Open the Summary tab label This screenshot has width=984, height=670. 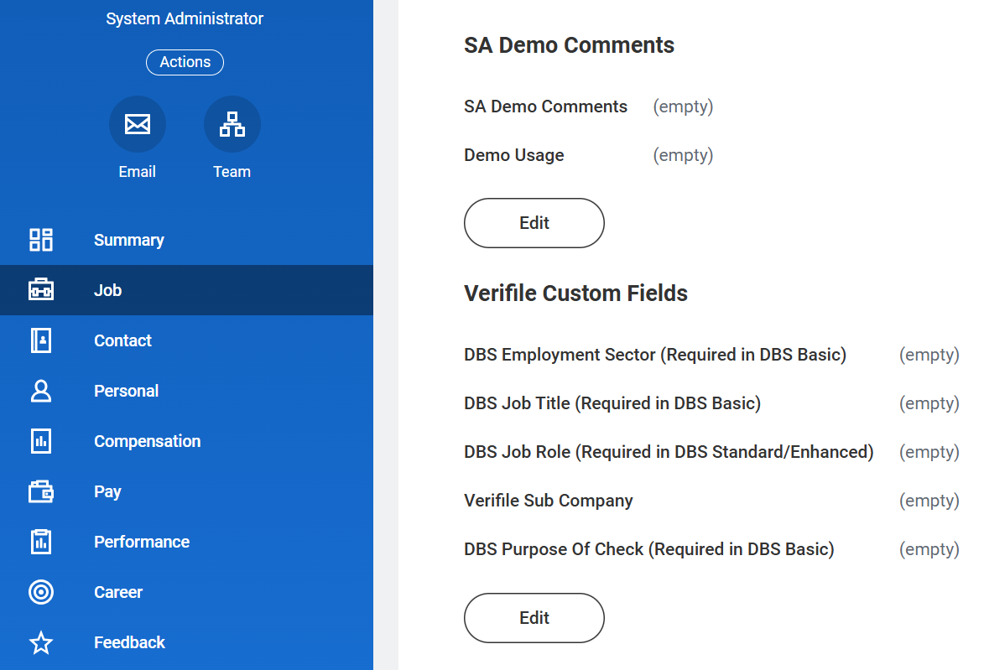point(129,241)
